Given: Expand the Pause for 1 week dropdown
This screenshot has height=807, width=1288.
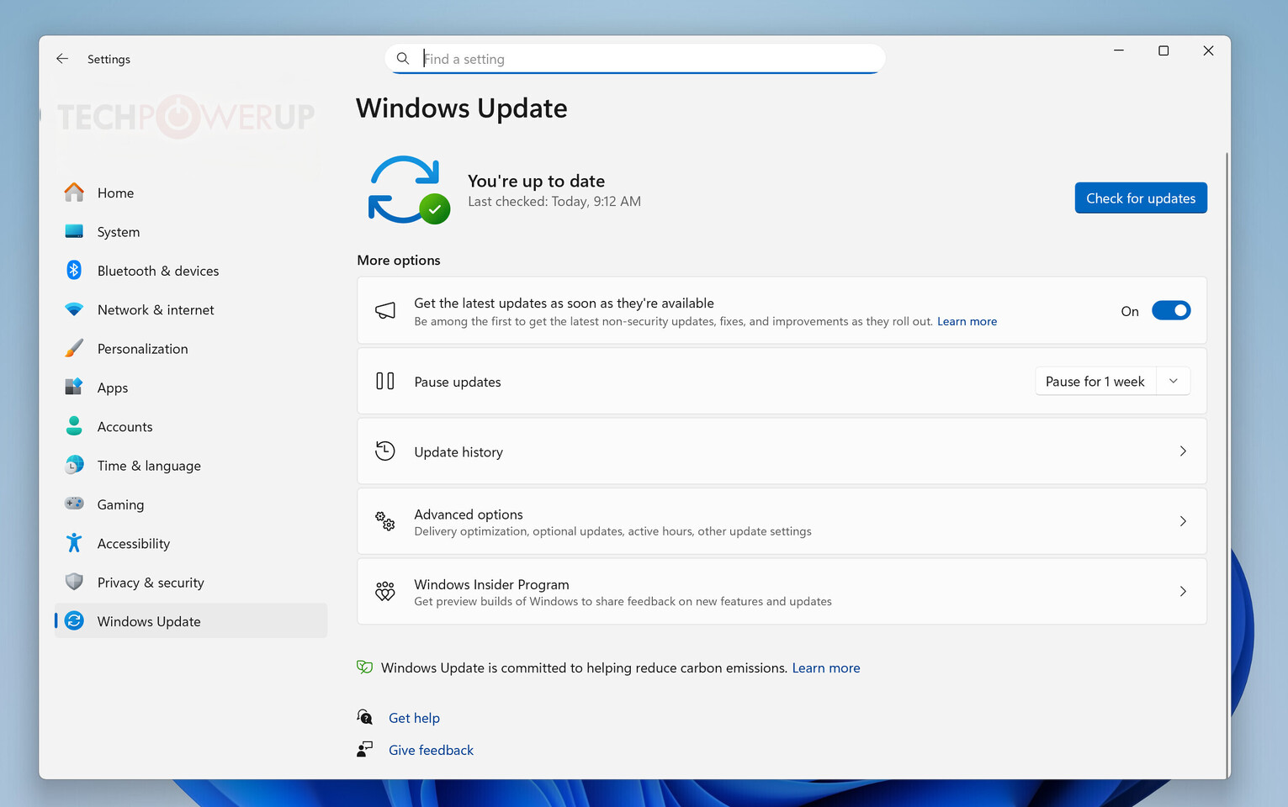Looking at the screenshot, I should [1174, 381].
